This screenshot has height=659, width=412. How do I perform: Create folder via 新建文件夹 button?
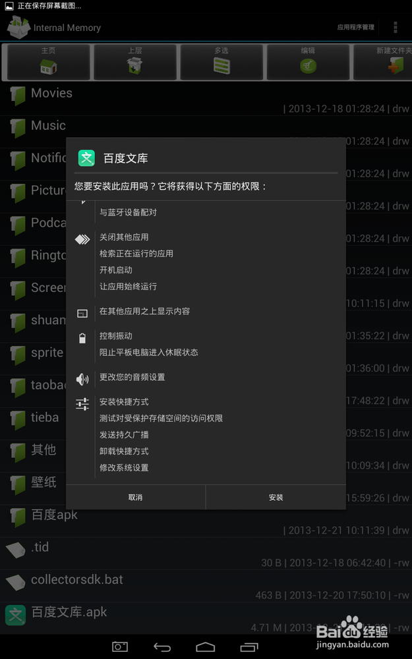click(383, 62)
